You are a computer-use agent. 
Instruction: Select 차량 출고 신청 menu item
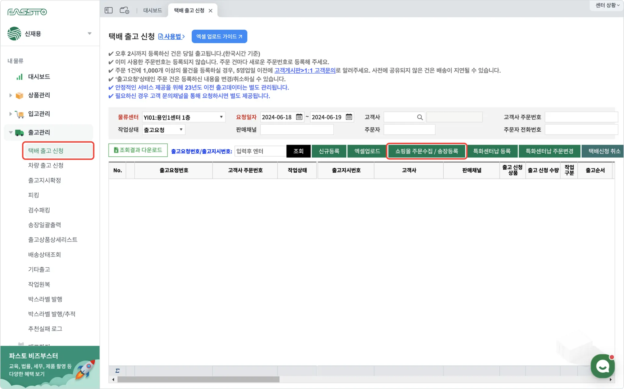click(46, 165)
